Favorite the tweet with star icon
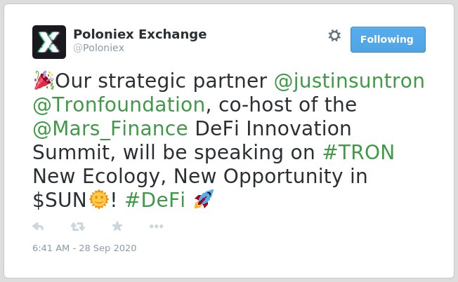The width and height of the screenshot is (458, 282). point(117,226)
